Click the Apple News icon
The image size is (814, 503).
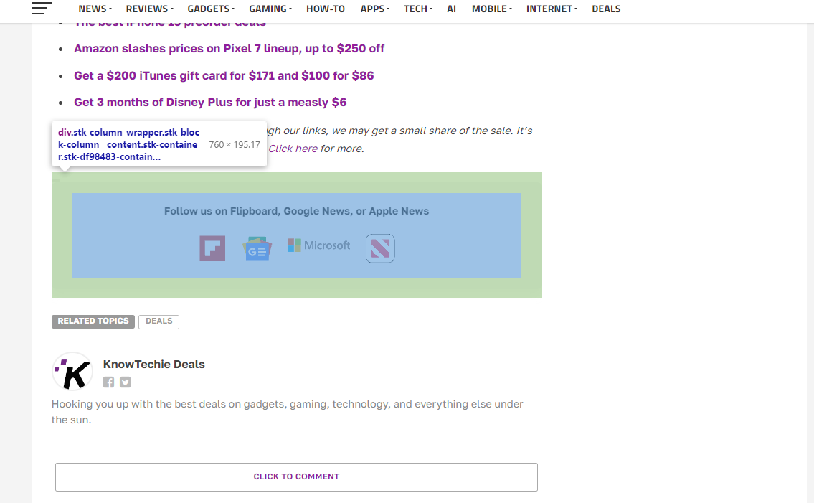point(380,248)
